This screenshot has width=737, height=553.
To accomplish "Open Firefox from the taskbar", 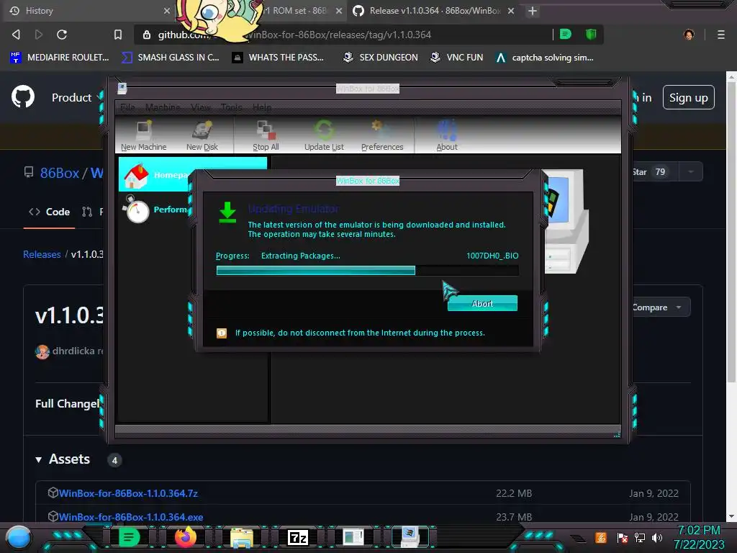I will click(185, 537).
